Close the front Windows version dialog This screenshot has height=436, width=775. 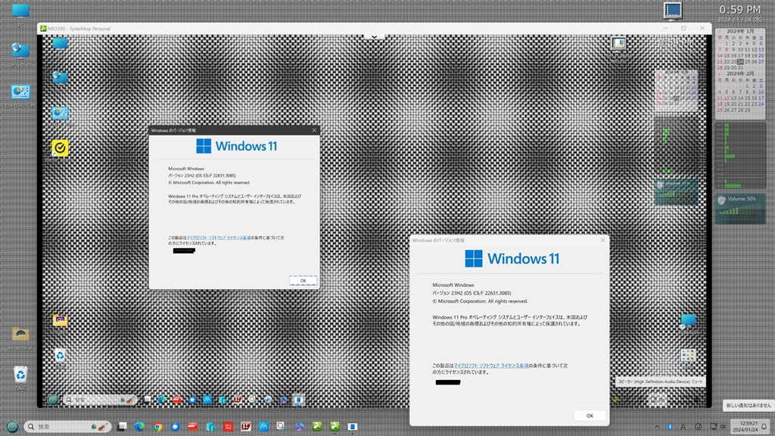[x=602, y=240]
